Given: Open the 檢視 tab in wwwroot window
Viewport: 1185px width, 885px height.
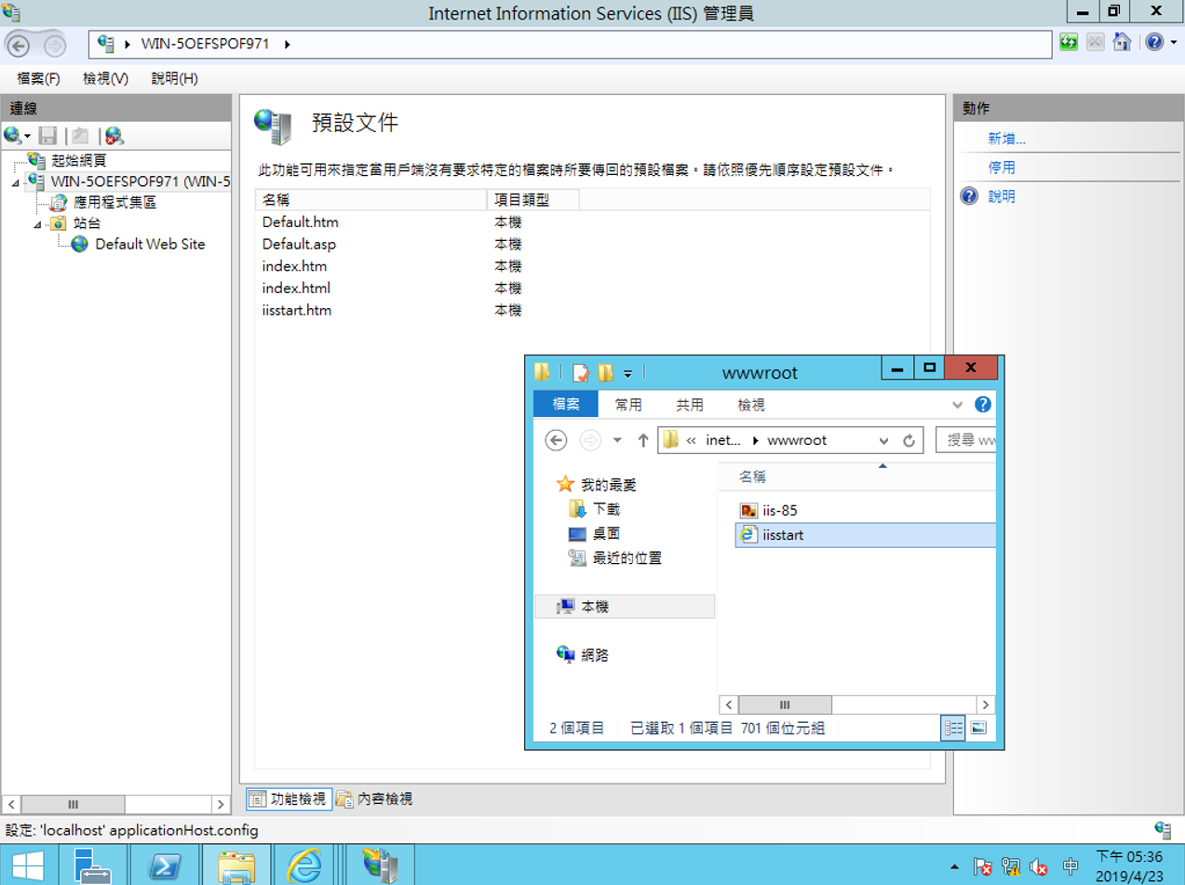Looking at the screenshot, I should (x=751, y=405).
